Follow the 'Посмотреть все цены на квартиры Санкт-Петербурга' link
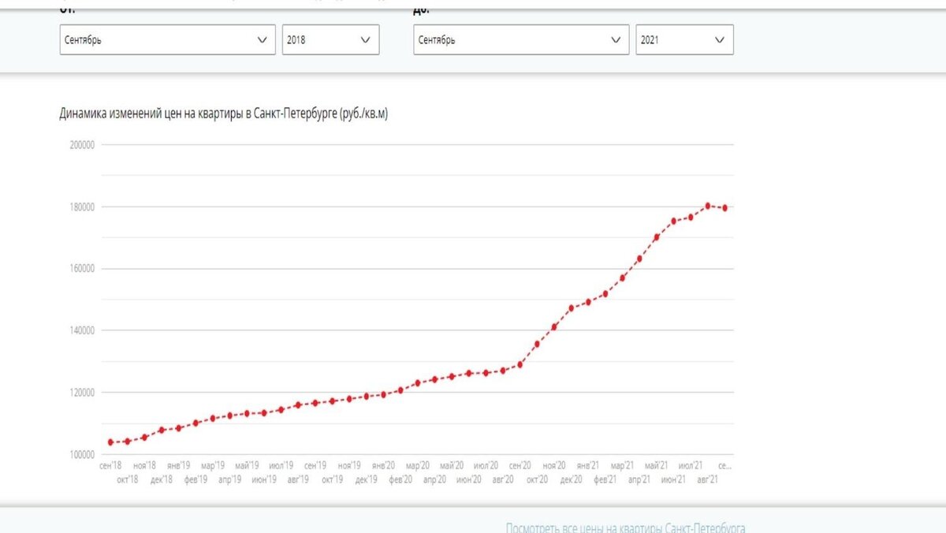Screen dimensions: 946x533 tap(625, 527)
